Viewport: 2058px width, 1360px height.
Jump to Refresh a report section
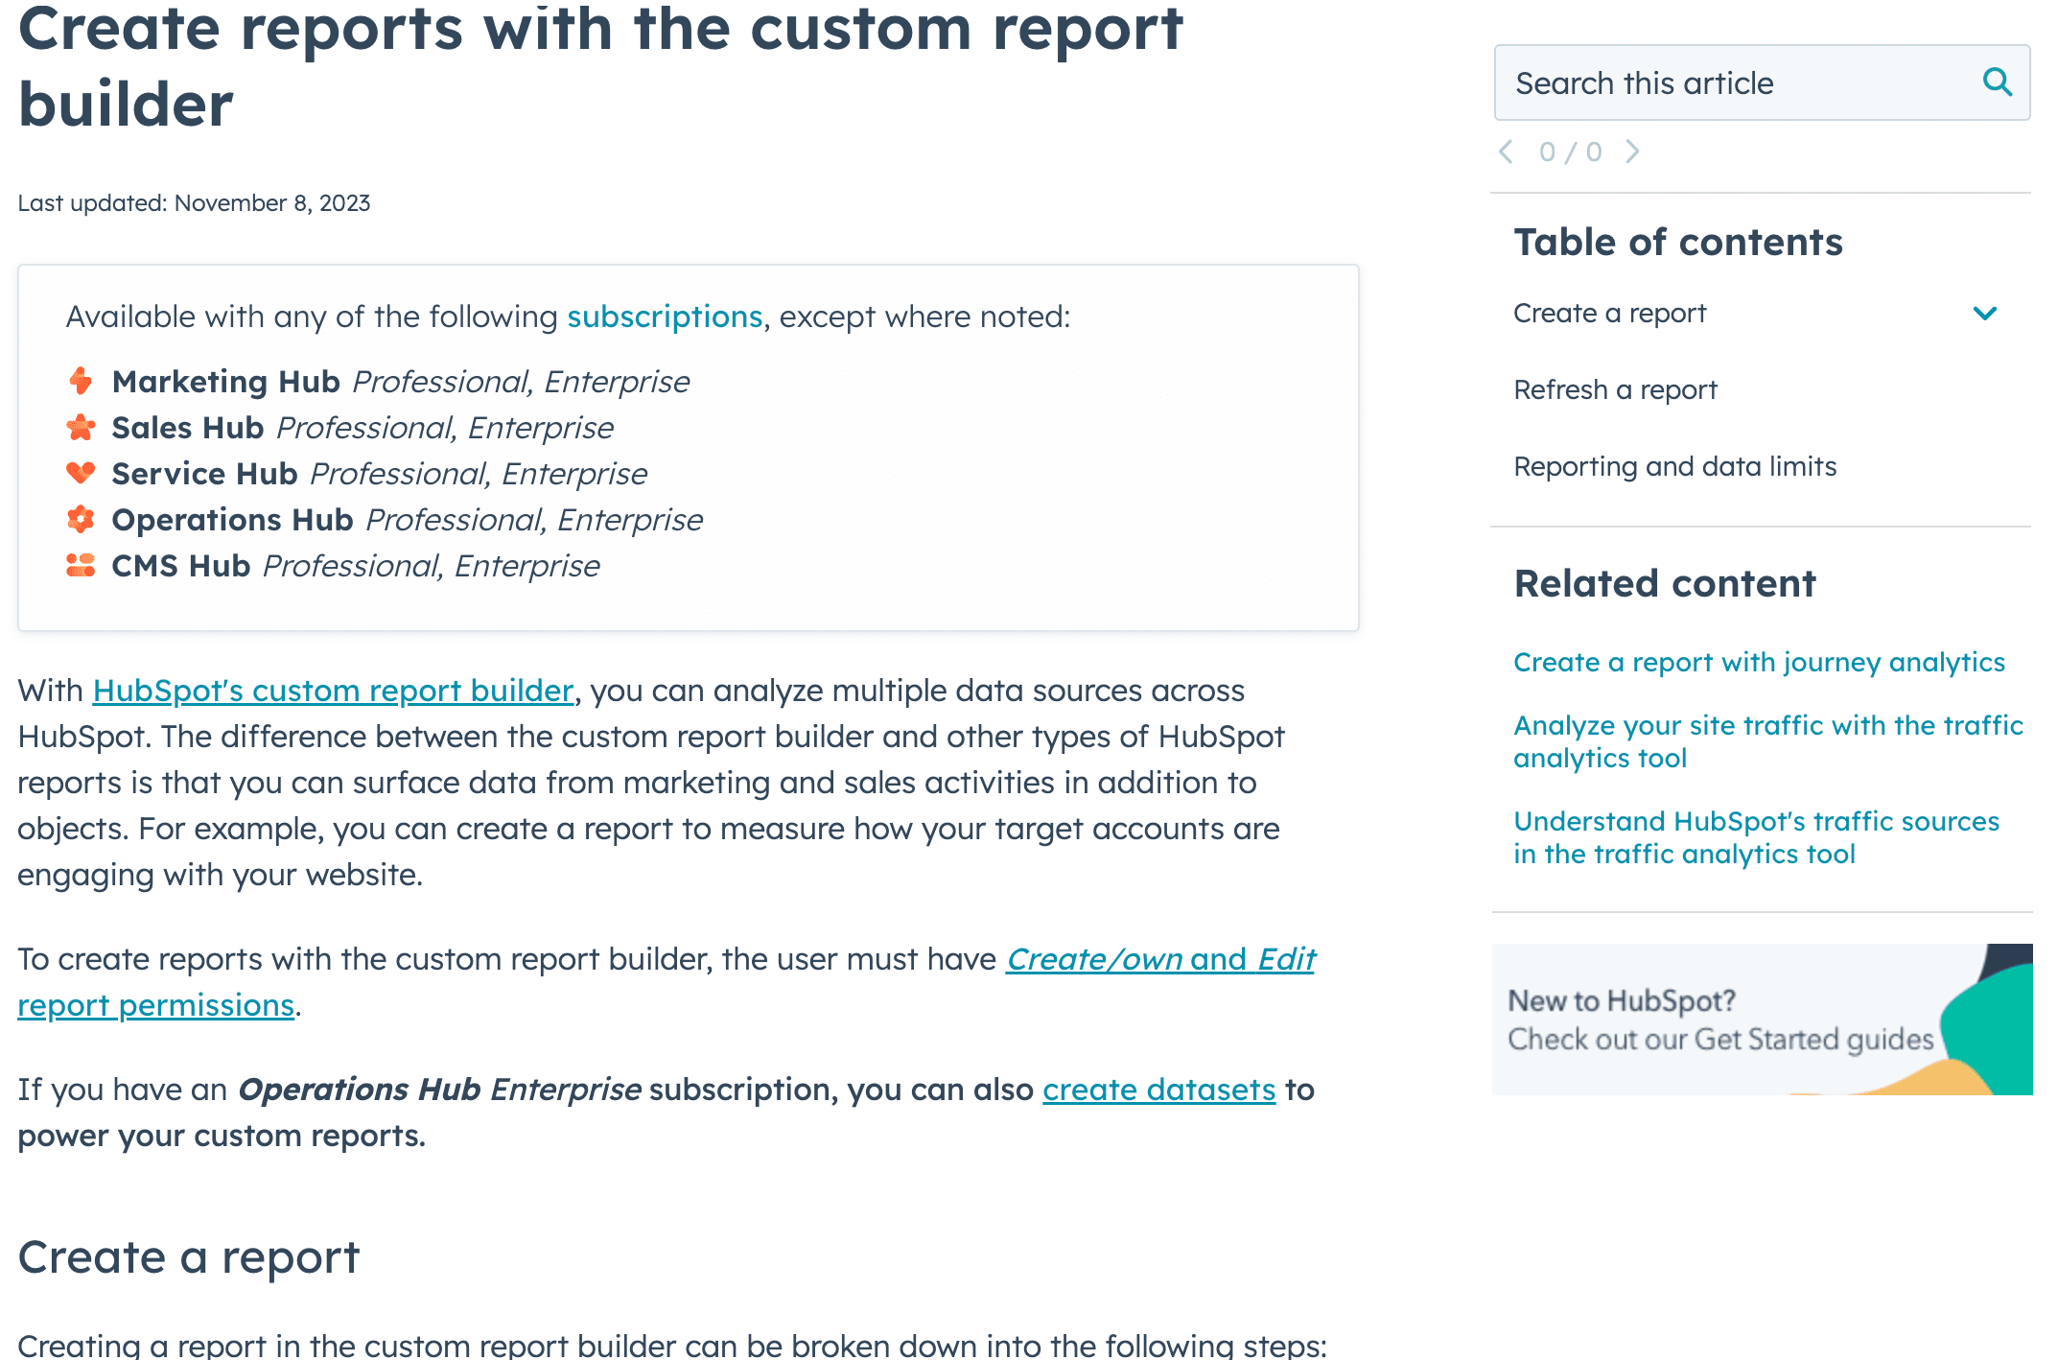click(x=1615, y=389)
